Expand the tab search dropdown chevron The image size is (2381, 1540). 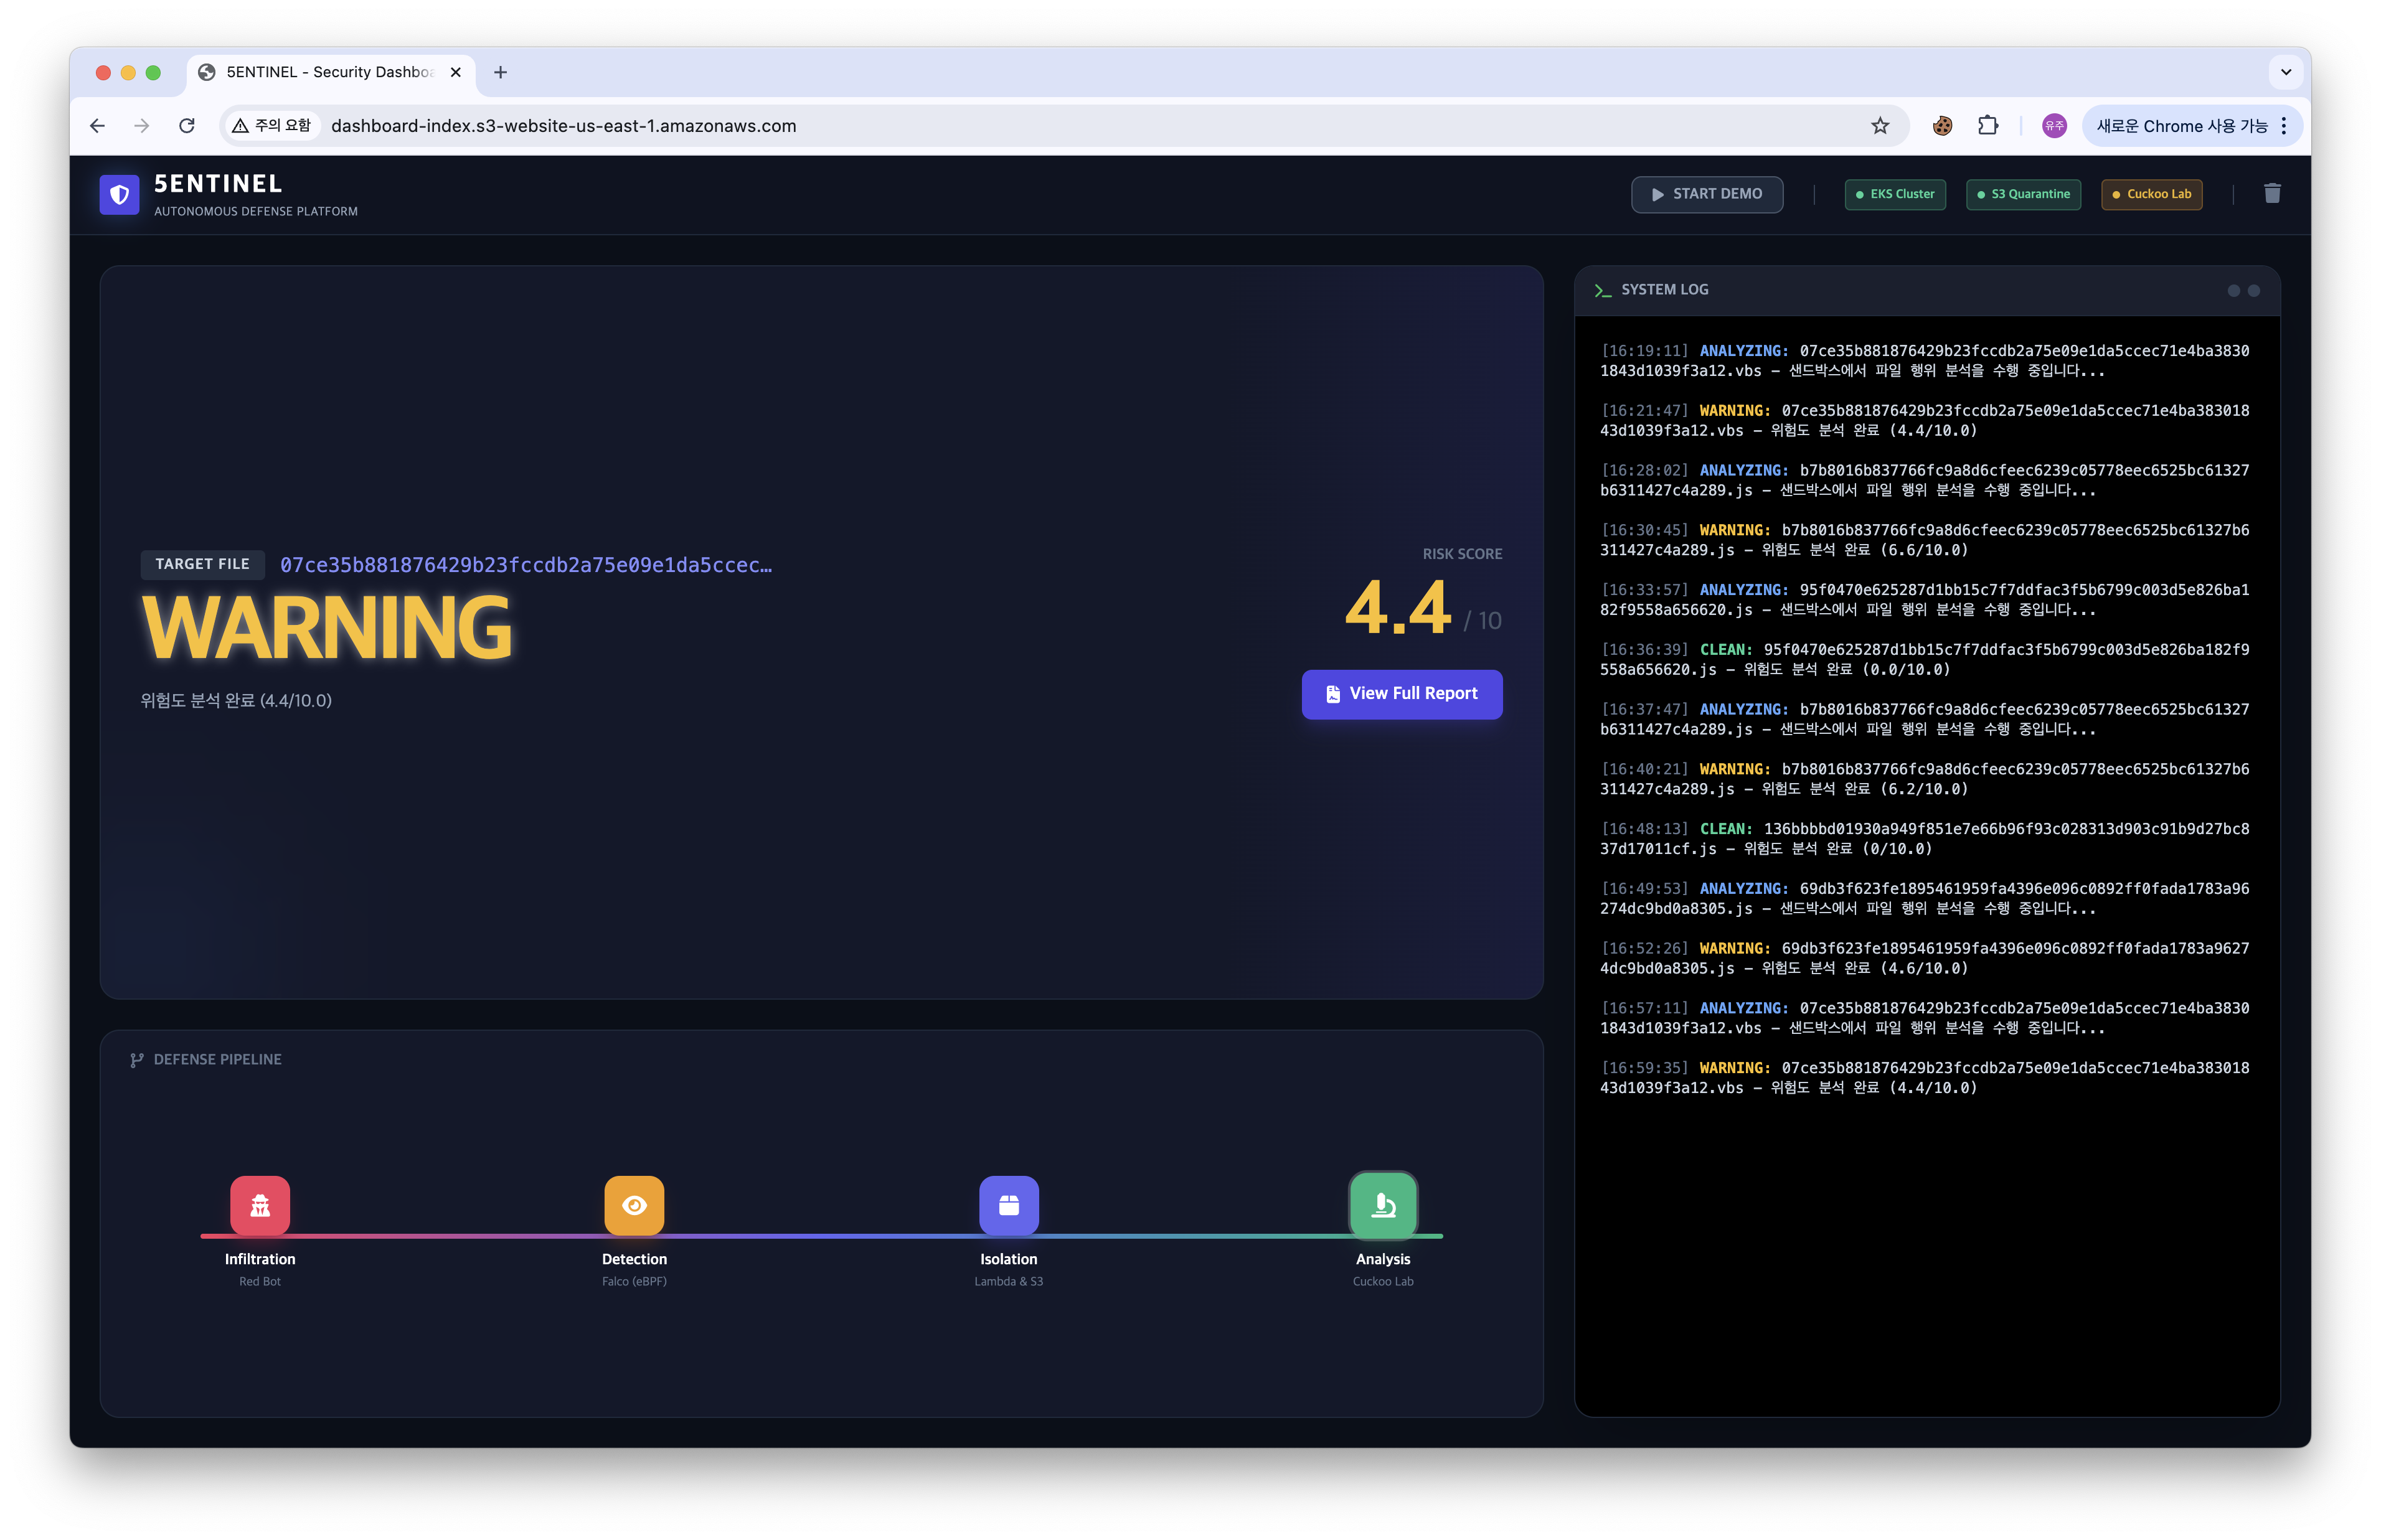[x=2286, y=72]
